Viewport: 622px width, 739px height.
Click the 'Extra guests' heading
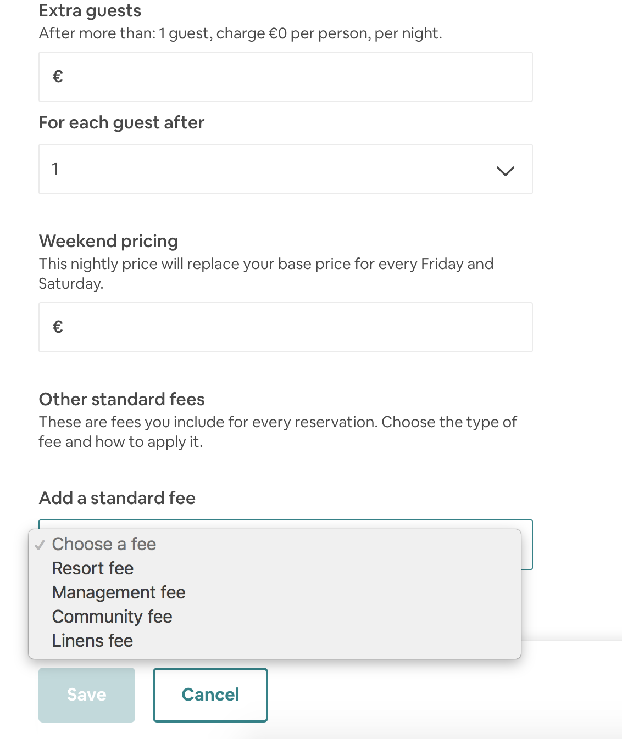pos(90,10)
